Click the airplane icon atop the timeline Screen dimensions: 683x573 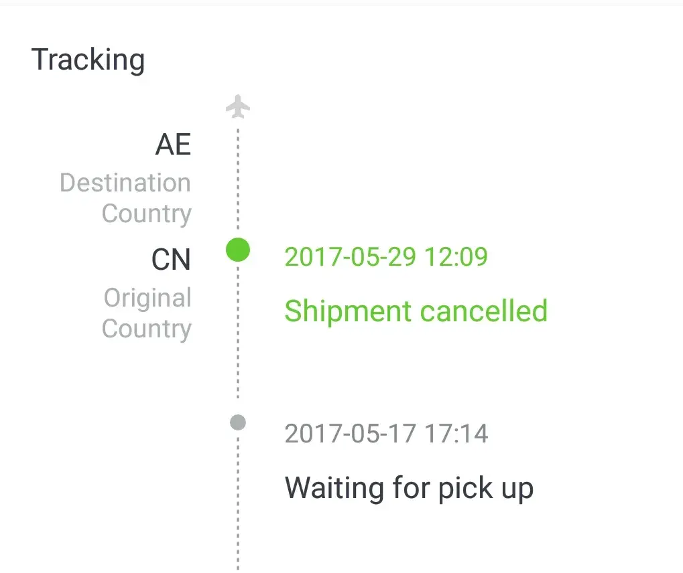click(238, 106)
